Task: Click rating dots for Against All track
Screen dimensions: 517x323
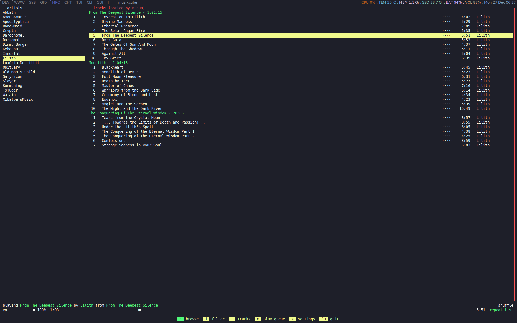Action: pos(448,54)
